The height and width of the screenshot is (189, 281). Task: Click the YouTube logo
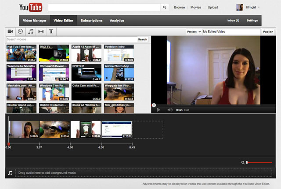tap(31, 7)
